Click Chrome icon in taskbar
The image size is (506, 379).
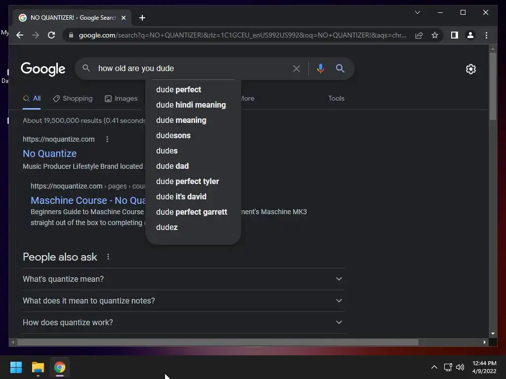click(60, 367)
